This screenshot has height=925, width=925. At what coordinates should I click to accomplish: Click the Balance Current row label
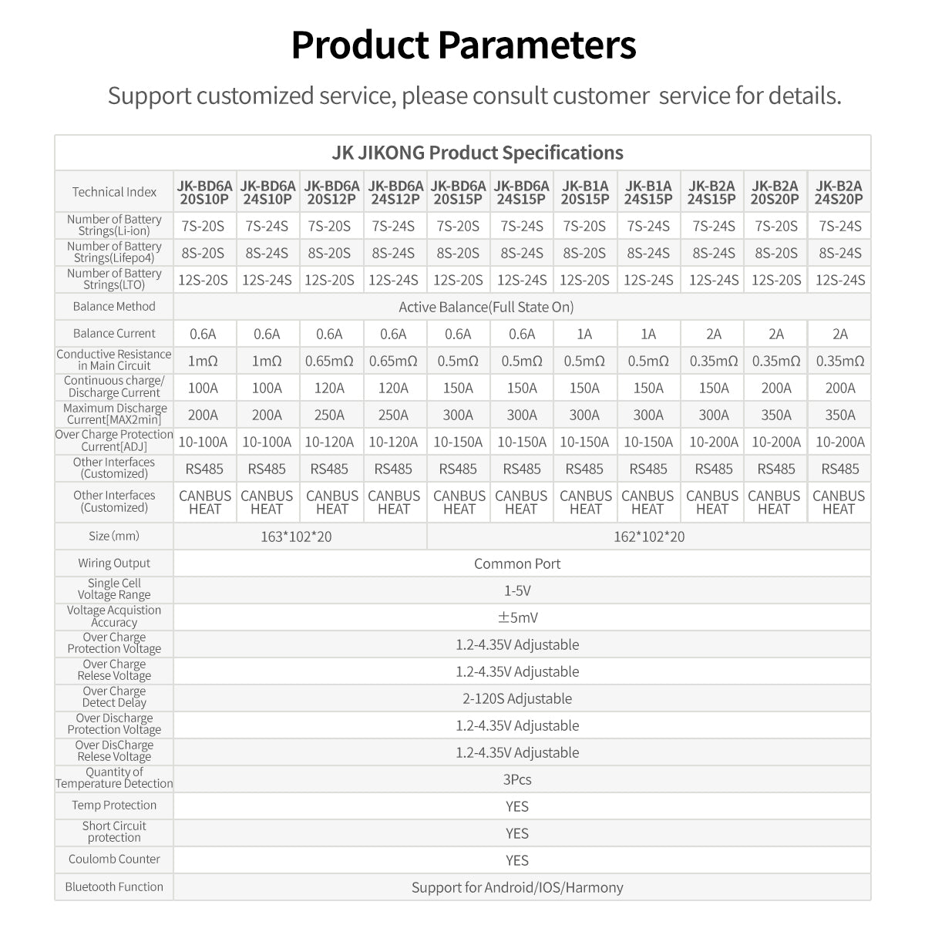click(x=114, y=334)
